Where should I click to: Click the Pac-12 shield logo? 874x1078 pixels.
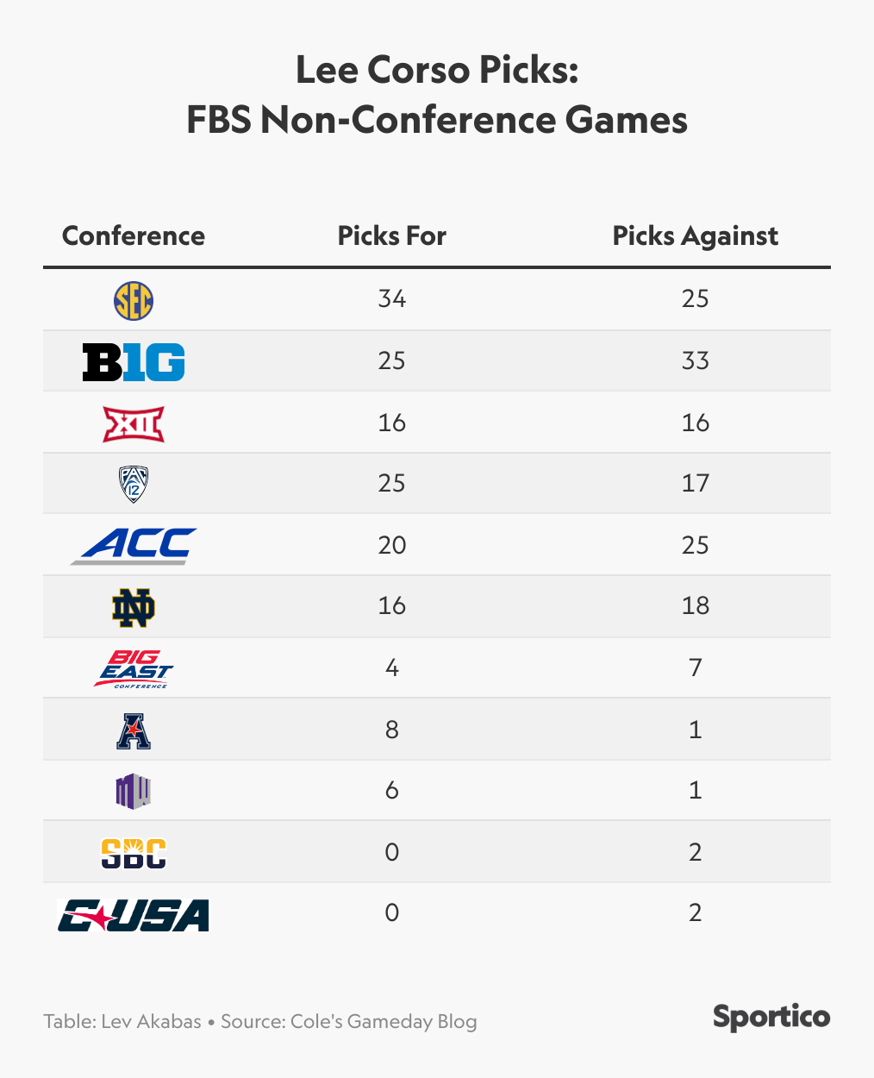click(134, 484)
